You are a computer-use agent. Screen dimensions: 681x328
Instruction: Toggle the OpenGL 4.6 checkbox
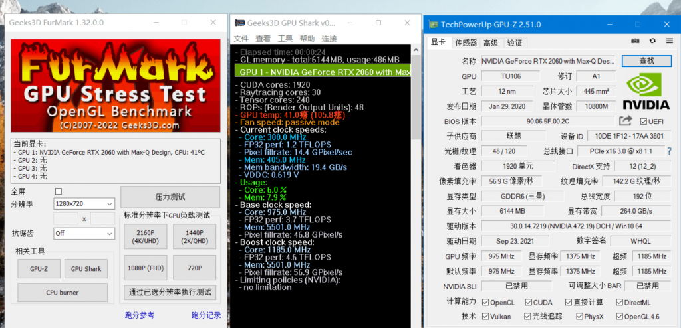[x=618, y=316]
